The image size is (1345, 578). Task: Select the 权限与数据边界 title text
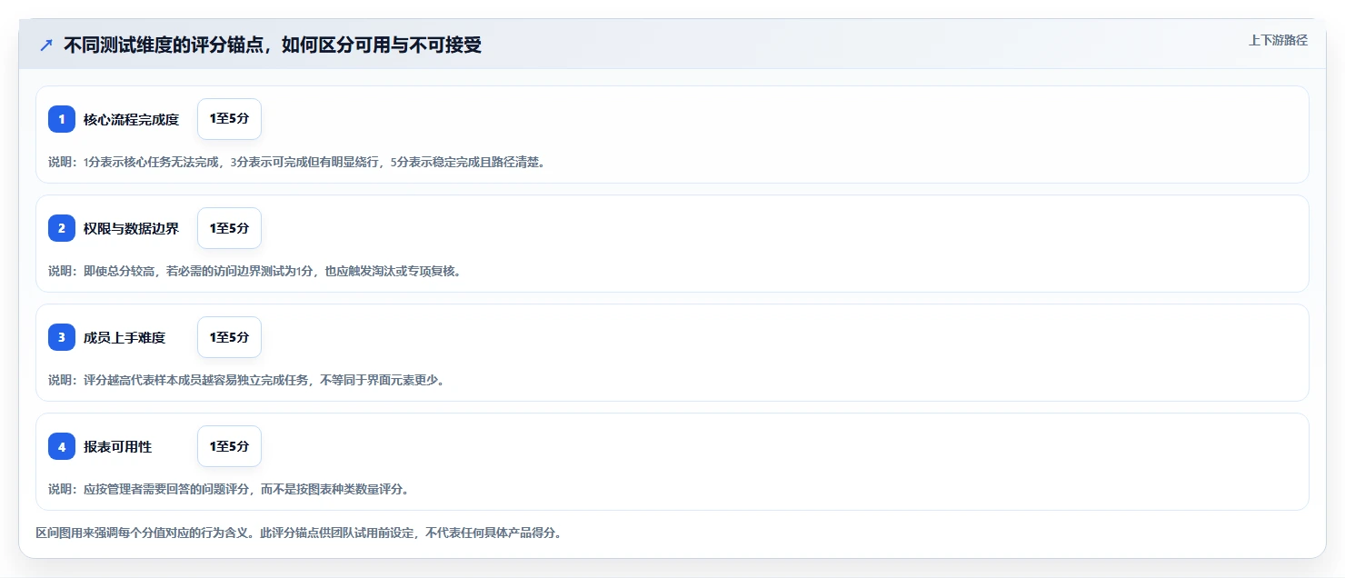coord(131,228)
